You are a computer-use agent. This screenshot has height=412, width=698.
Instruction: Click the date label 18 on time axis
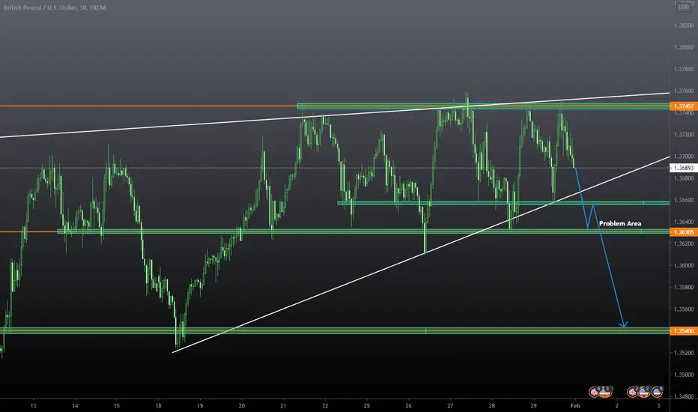pos(159,406)
